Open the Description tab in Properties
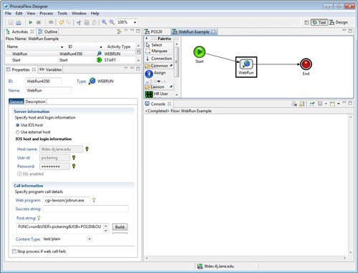This screenshot has height=273, width=358. (x=35, y=101)
